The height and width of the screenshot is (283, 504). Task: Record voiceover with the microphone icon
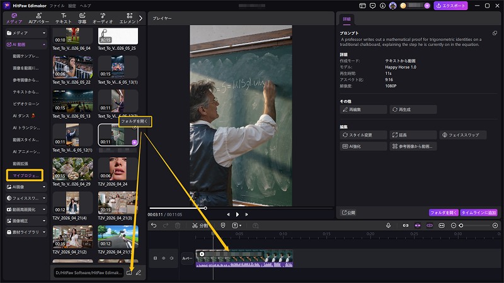click(388, 226)
